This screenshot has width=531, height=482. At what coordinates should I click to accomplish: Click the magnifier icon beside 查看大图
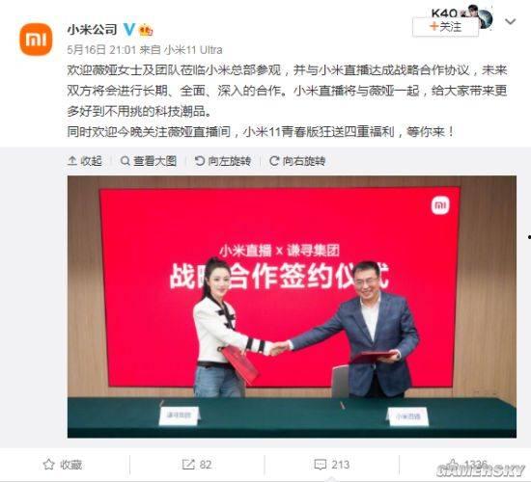(125, 161)
